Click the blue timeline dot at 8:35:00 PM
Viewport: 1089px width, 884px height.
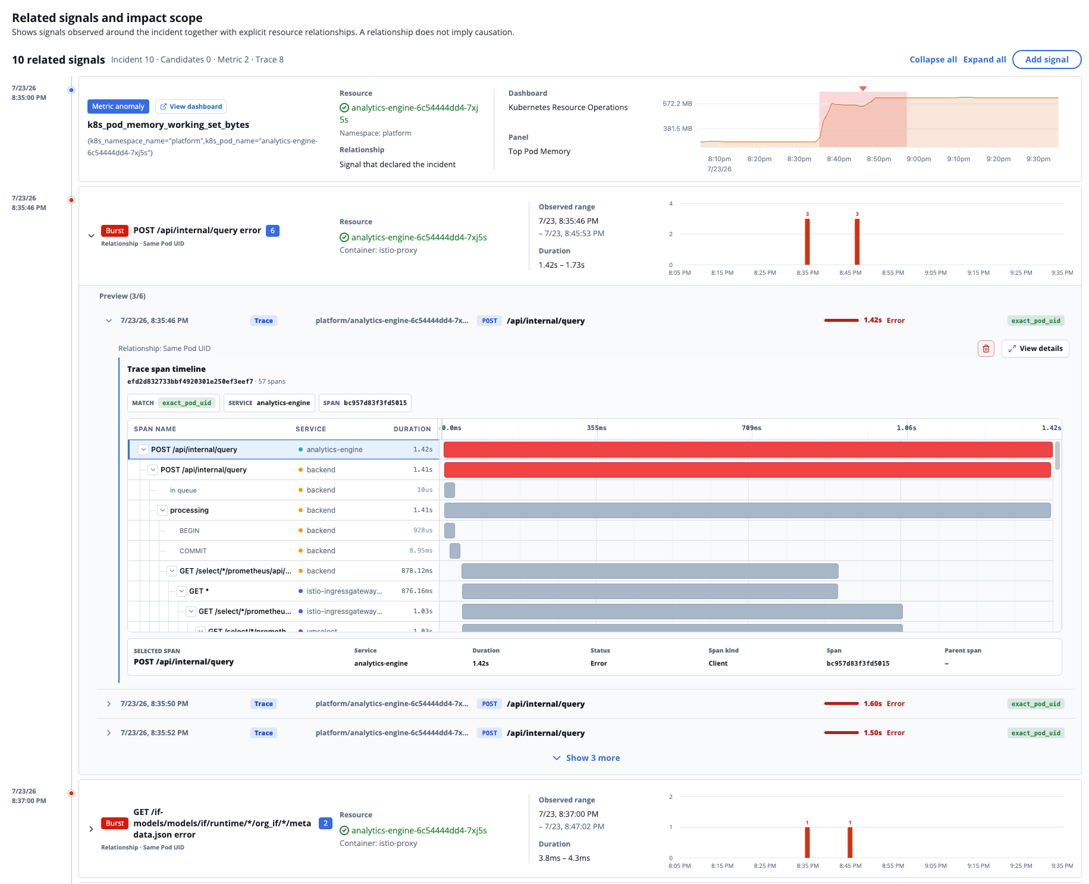pyautogui.click(x=71, y=90)
